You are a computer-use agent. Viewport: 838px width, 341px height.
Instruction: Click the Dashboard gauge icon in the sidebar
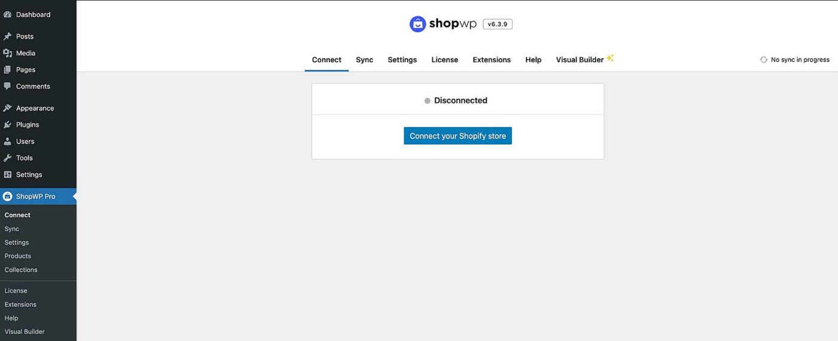pyautogui.click(x=8, y=14)
